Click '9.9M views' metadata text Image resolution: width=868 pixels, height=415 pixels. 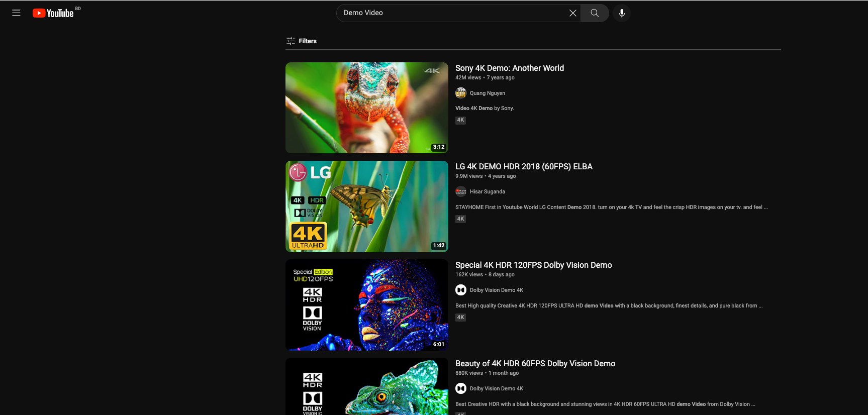click(469, 176)
